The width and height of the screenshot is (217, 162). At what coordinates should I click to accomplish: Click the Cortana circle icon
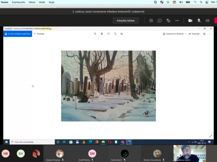point(58,142)
